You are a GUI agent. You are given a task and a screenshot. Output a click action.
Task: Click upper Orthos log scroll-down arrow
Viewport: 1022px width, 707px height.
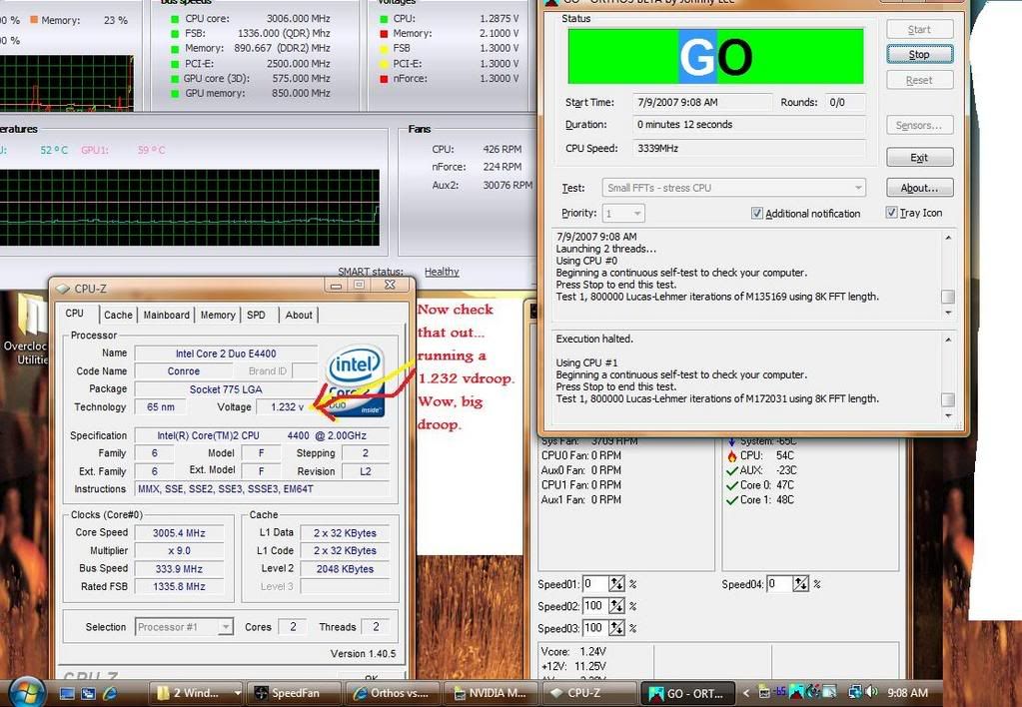pyautogui.click(x=948, y=314)
